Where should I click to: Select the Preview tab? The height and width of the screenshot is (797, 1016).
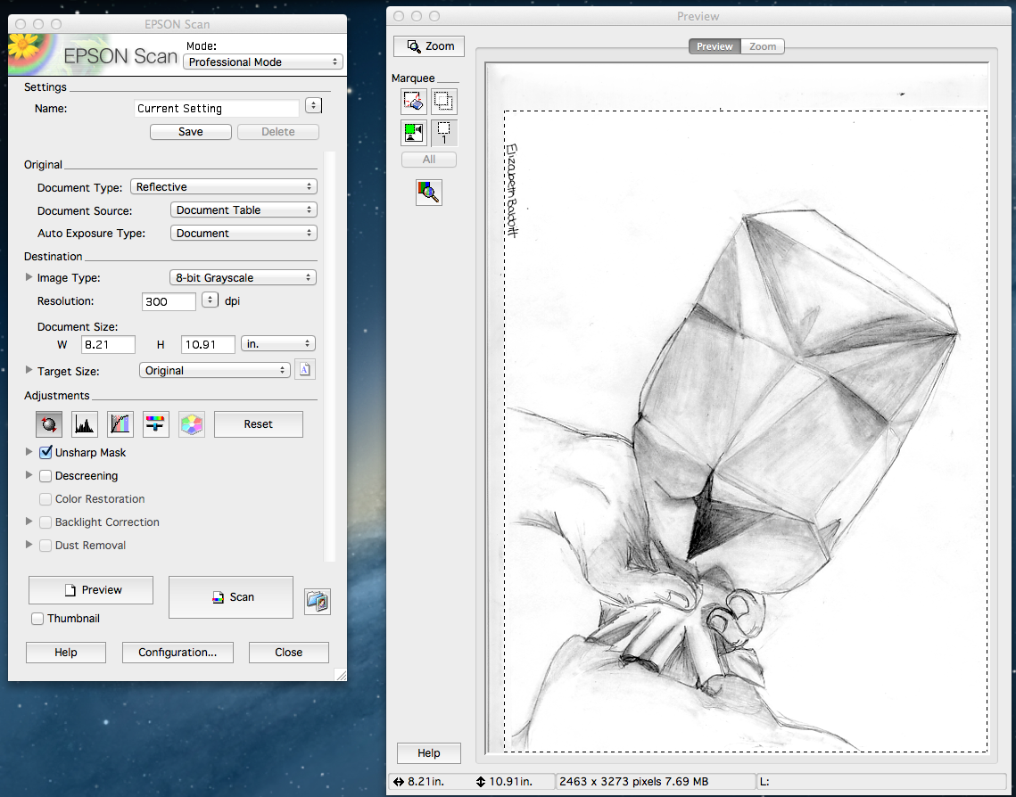(x=715, y=45)
